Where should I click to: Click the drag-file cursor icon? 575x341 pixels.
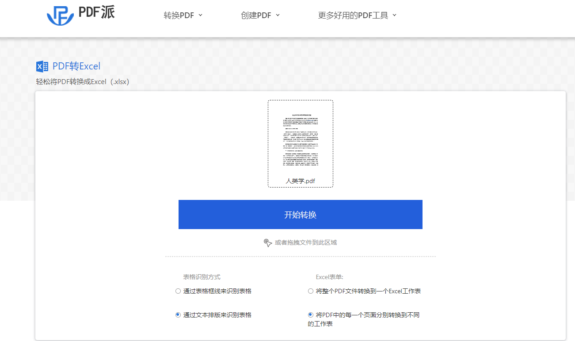(x=267, y=242)
